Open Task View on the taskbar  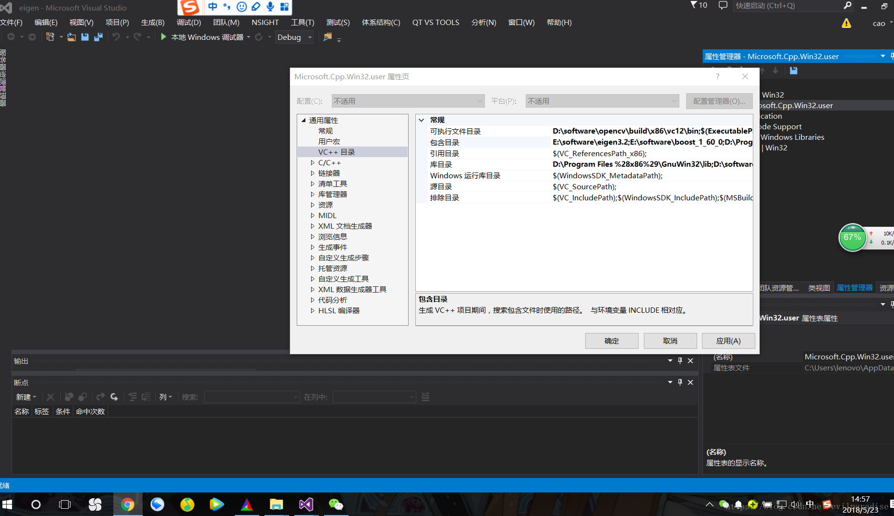64,504
